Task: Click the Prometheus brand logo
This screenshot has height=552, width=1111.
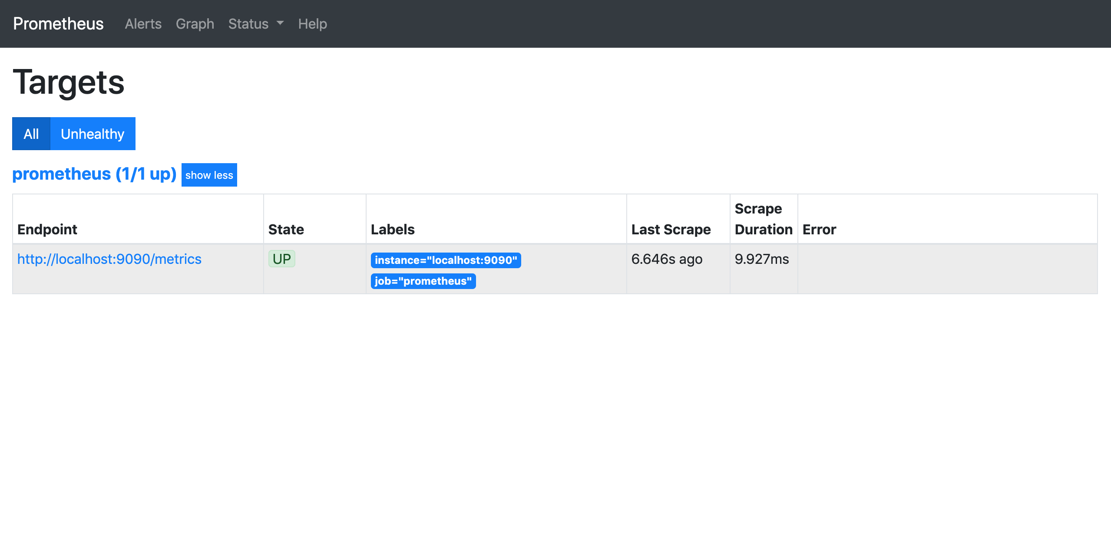Action: pos(58,24)
